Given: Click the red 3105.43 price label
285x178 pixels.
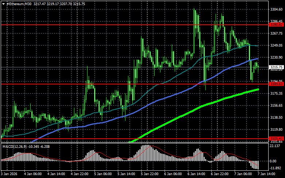Looking at the screenshot, I should pos(276,138).
